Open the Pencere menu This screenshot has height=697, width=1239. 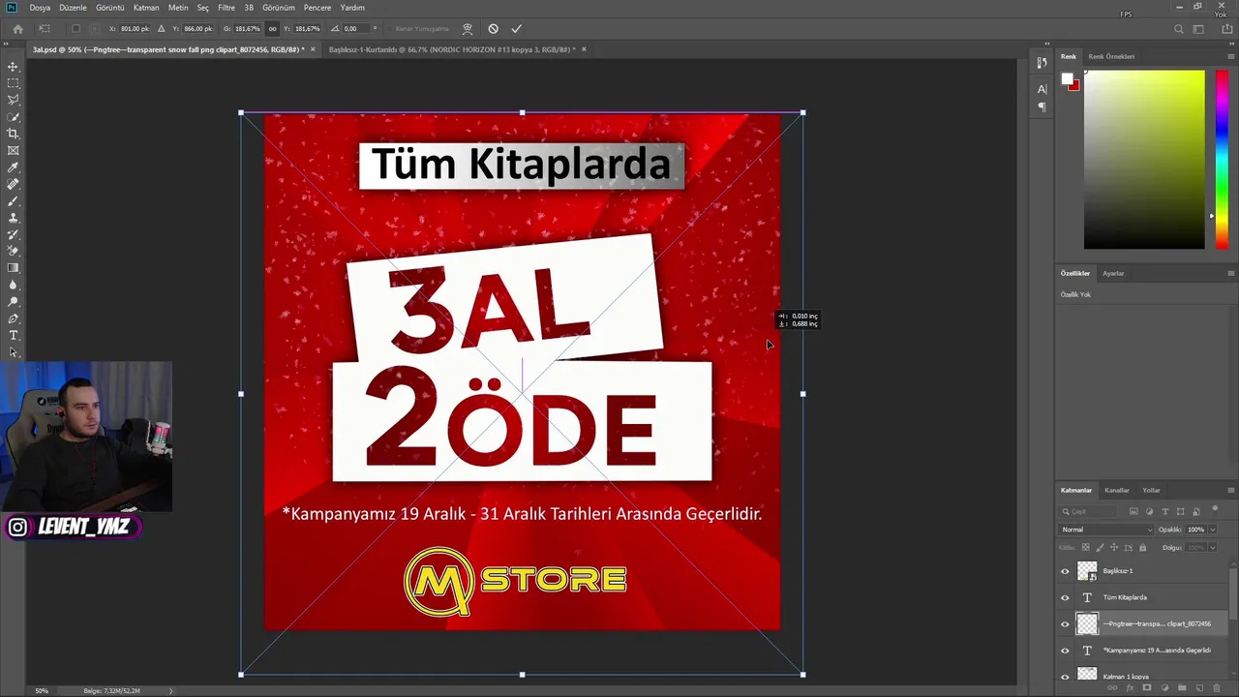317,8
